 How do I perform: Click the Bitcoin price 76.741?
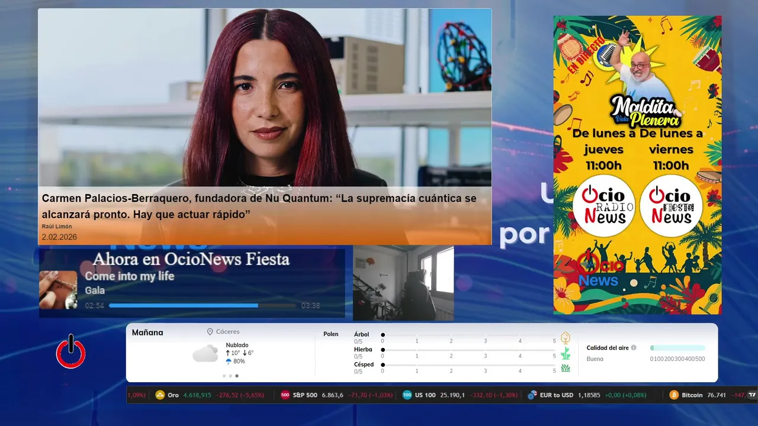coord(717,395)
